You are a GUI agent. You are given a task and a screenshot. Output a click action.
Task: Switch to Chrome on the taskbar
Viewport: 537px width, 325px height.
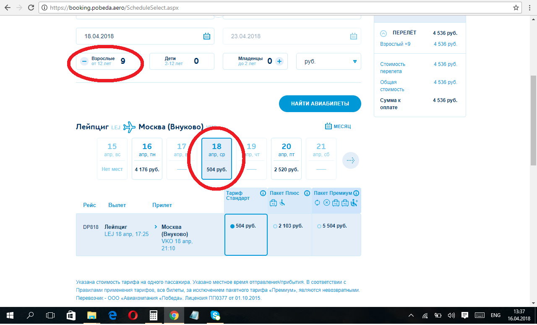pyautogui.click(x=174, y=315)
